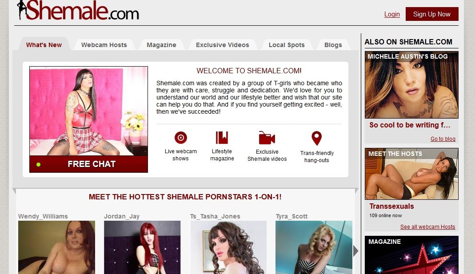Follow the See all webcam Hosts link
This screenshot has width=475, height=274.
(427, 227)
